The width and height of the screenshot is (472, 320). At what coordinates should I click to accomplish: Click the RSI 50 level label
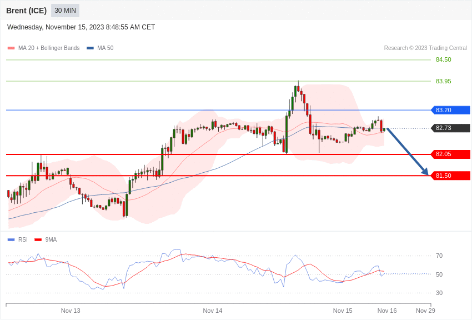[x=439, y=274]
